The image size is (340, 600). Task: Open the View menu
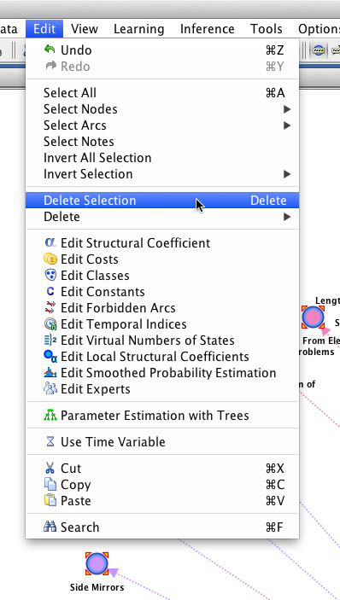click(x=85, y=29)
